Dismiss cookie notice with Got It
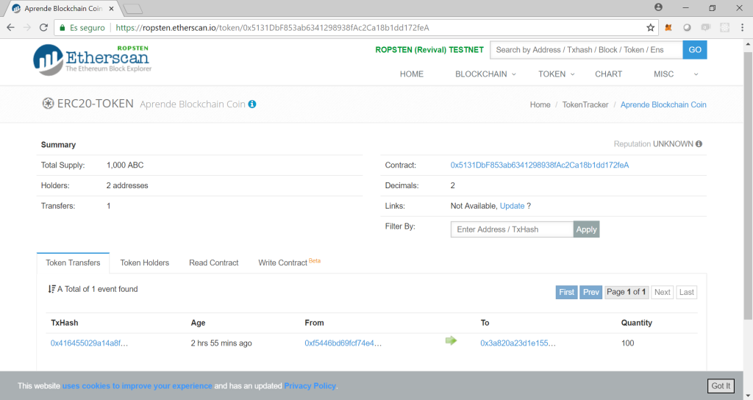This screenshot has width=753, height=400. click(x=721, y=385)
